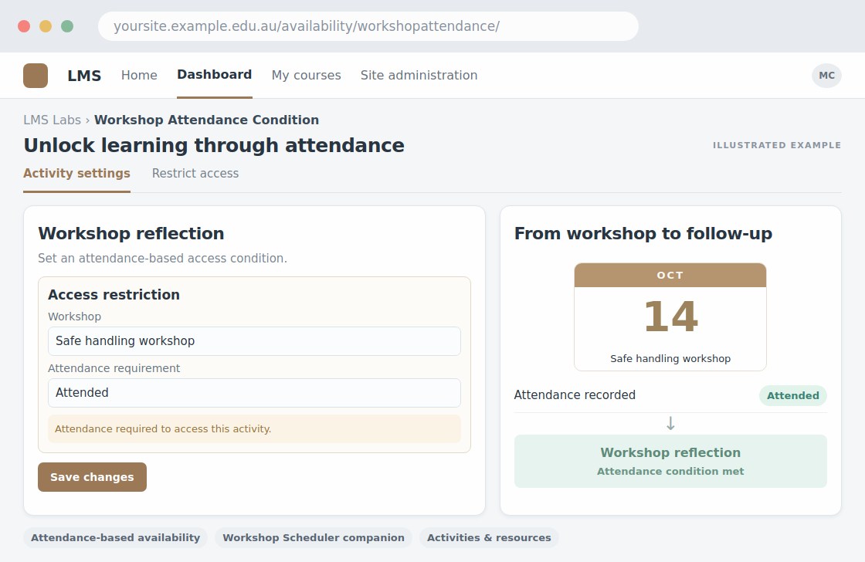
Task: Go to Home in the navigation bar
Action: (139, 76)
